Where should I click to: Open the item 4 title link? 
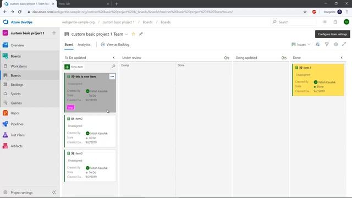[307, 68]
